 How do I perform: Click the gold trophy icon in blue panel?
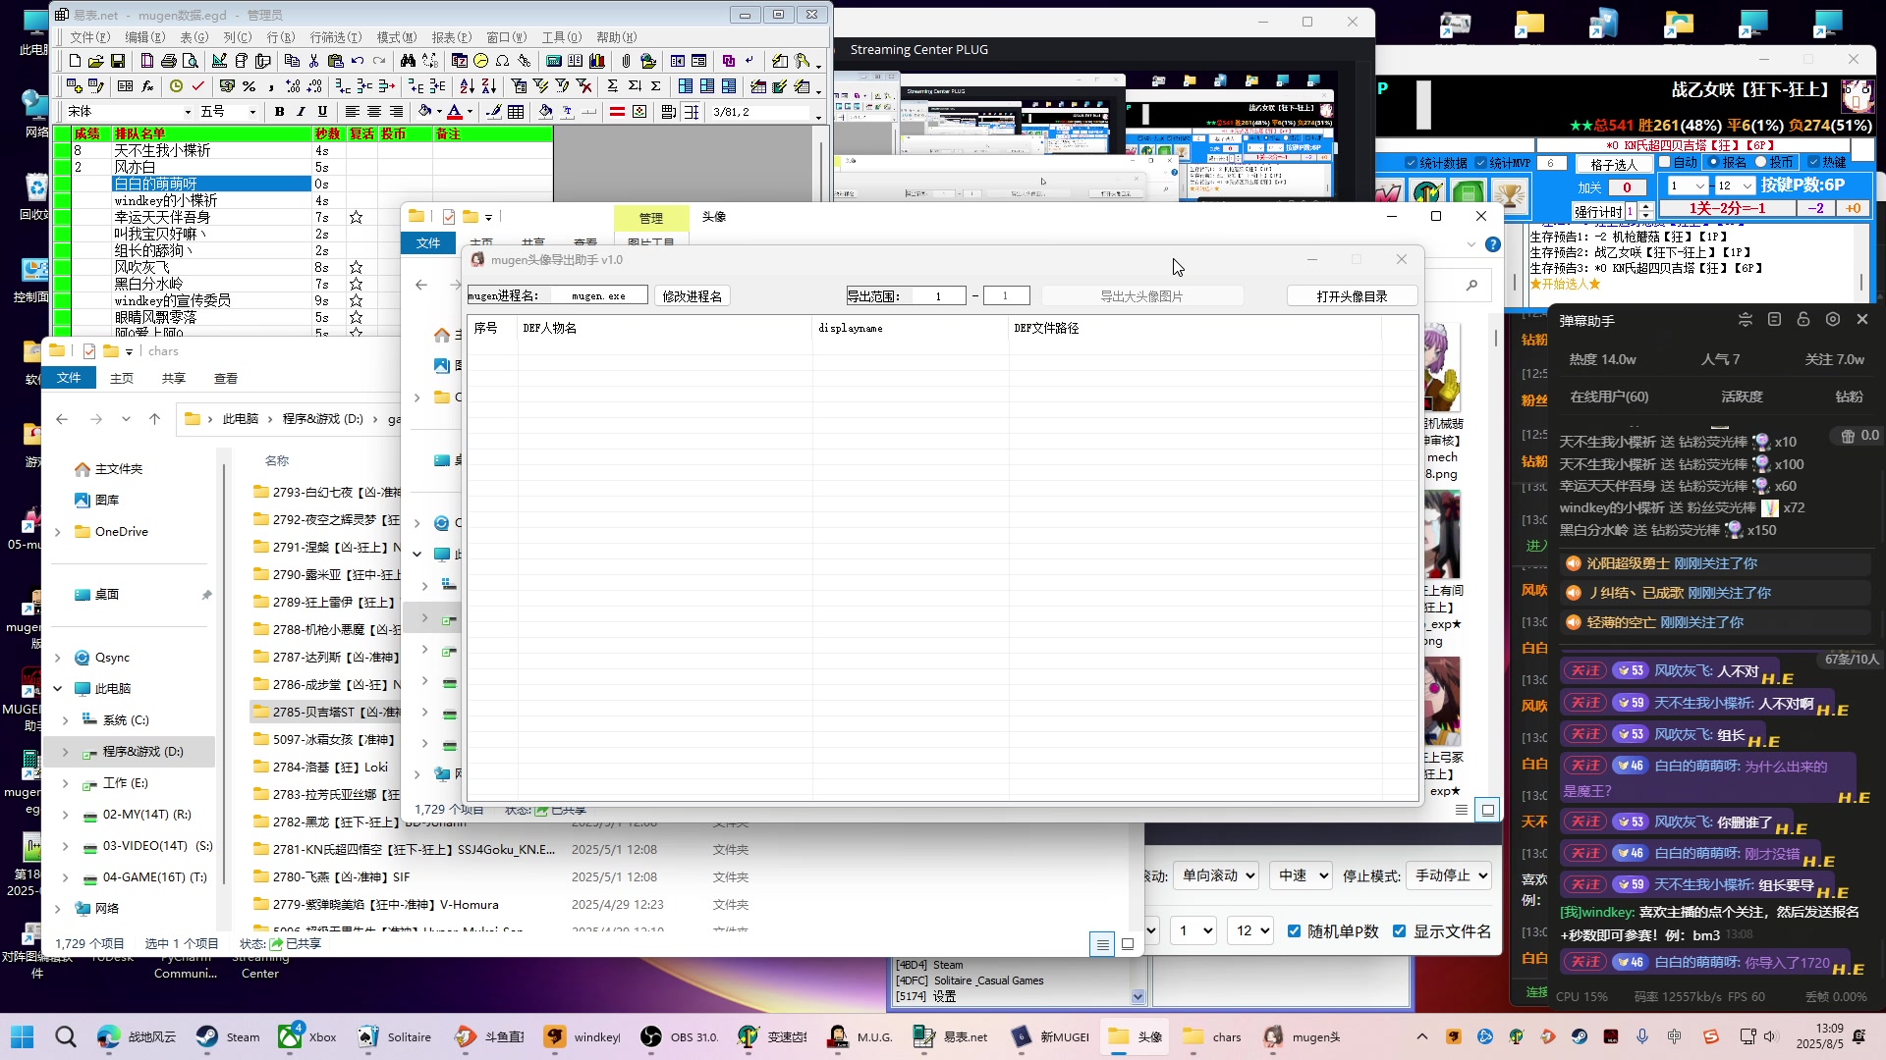[x=1510, y=195]
